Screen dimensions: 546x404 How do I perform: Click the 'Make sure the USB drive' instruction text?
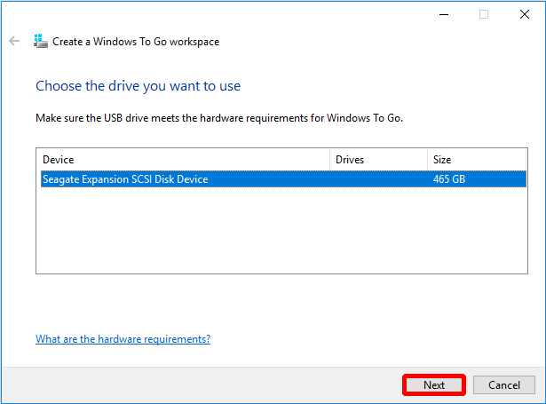(219, 117)
